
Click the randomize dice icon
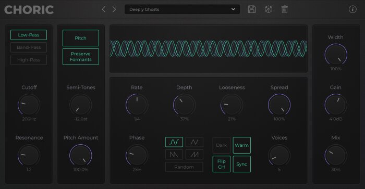pyautogui.click(x=269, y=9)
